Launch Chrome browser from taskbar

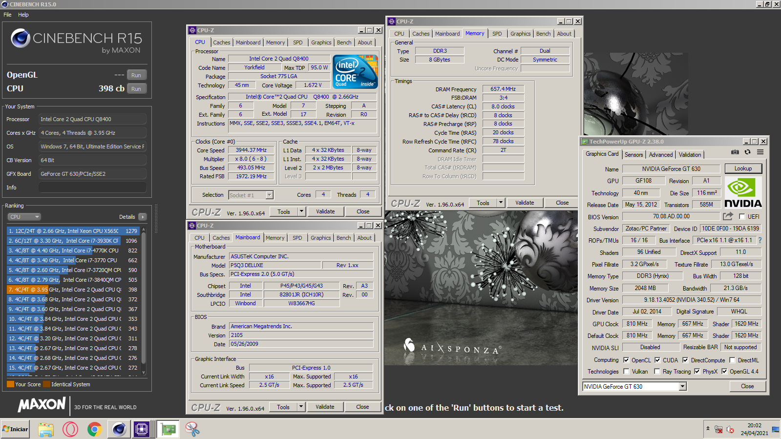click(x=94, y=429)
